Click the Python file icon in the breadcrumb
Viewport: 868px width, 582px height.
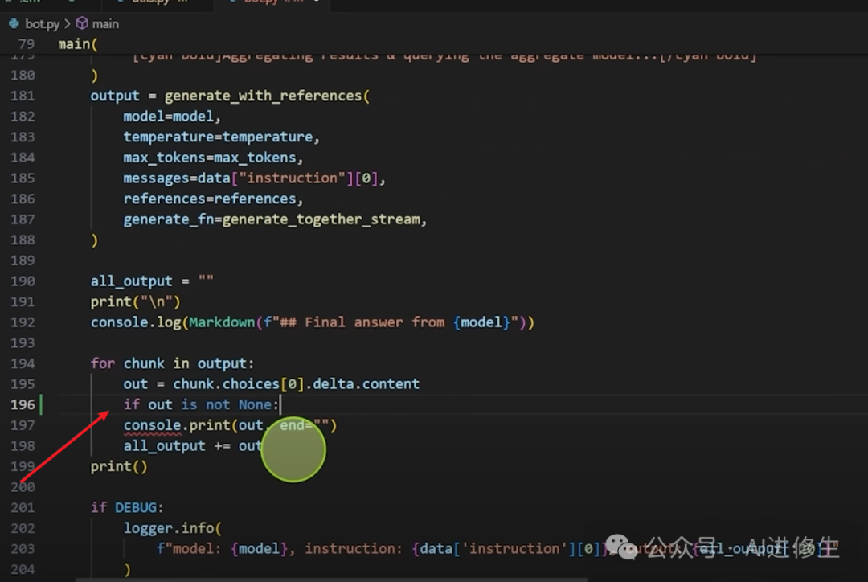pyautogui.click(x=14, y=24)
